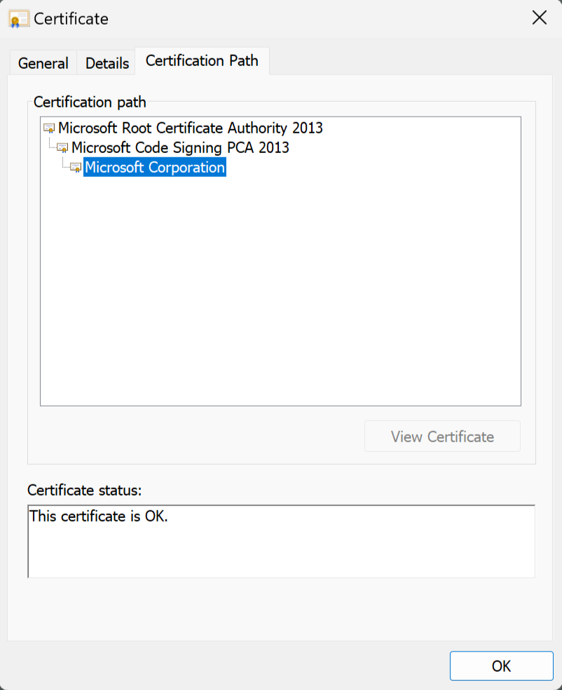Click the 'Certification path' group label
Image resolution: width=562 pixels, height=690 pixels.
pos(90,102)
